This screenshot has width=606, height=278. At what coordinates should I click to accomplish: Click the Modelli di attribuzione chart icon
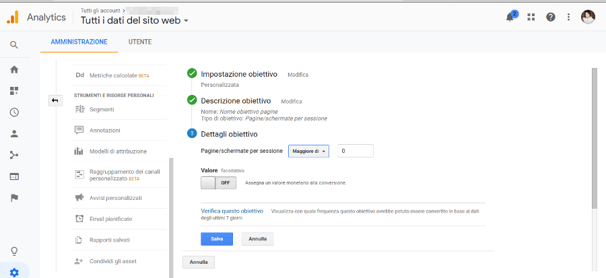click(x=79, y=151)
